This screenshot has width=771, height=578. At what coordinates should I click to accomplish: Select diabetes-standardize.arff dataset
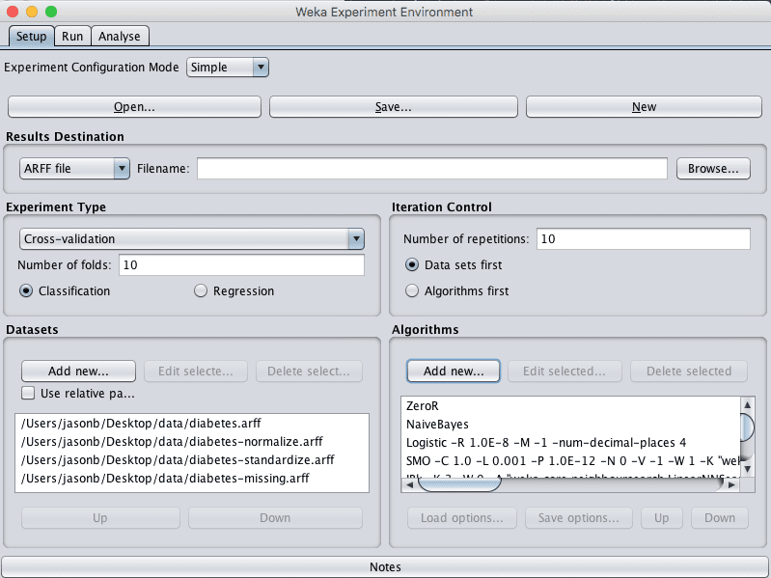point(192,460)
